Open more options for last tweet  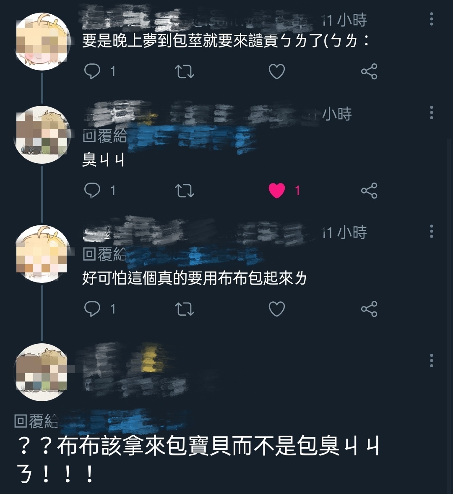click(x=432, y=360)
